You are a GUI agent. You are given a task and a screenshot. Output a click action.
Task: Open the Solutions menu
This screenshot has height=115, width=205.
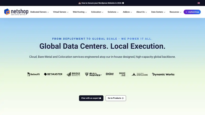113,12
